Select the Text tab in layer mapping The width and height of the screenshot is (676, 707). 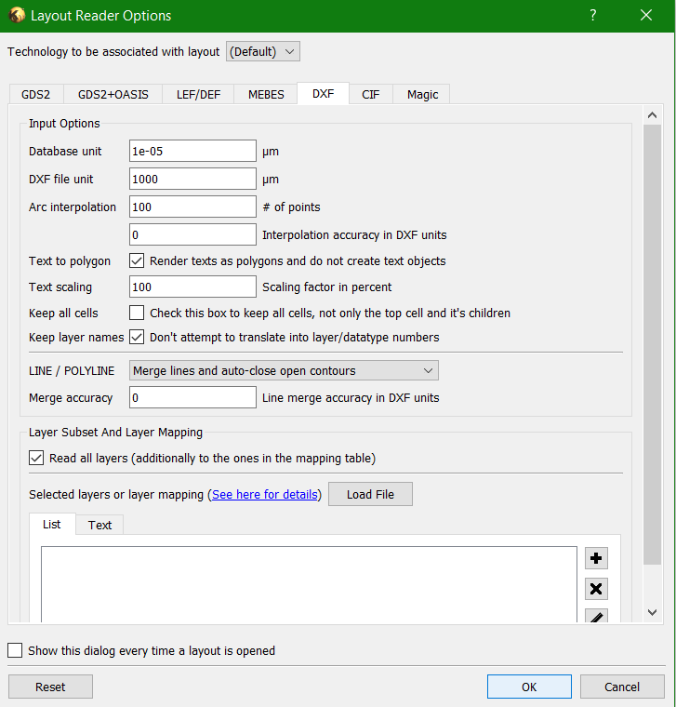pos(99,525)
